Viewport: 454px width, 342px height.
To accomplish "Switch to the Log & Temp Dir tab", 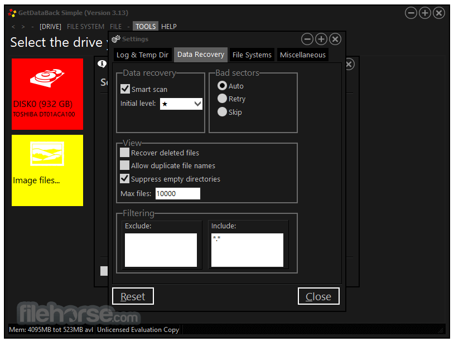I will 142,55.
